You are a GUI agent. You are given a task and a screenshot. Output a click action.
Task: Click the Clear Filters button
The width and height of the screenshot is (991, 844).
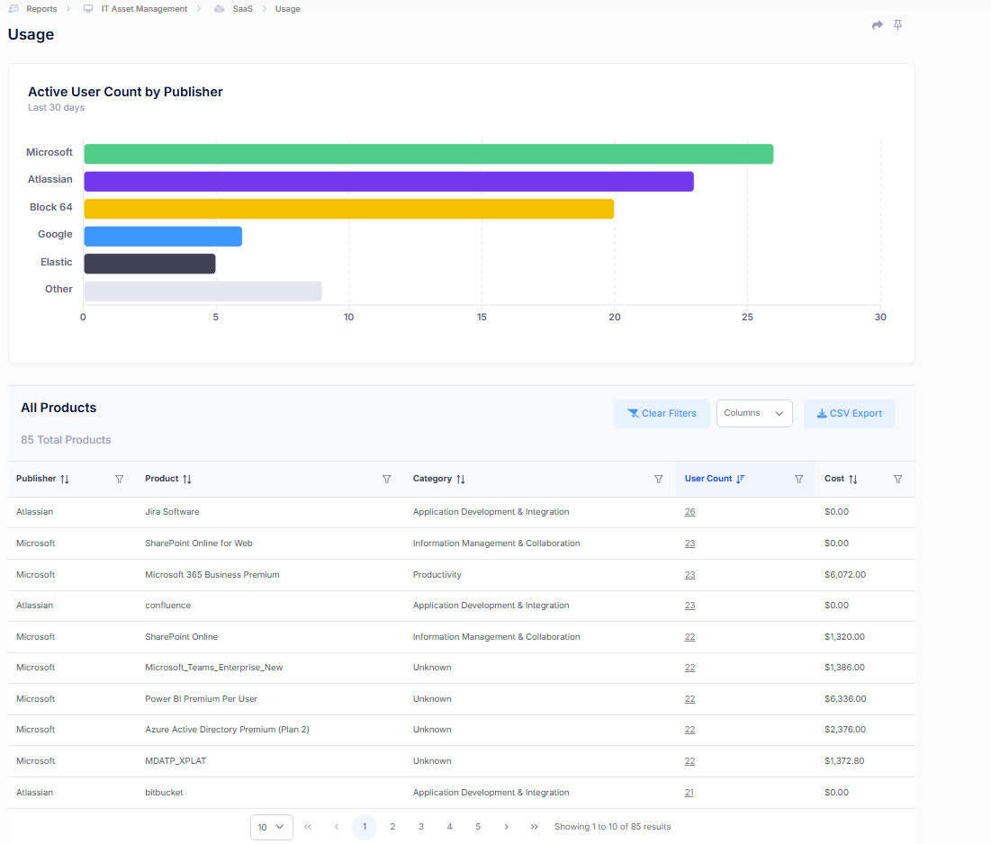pos(662,414)
